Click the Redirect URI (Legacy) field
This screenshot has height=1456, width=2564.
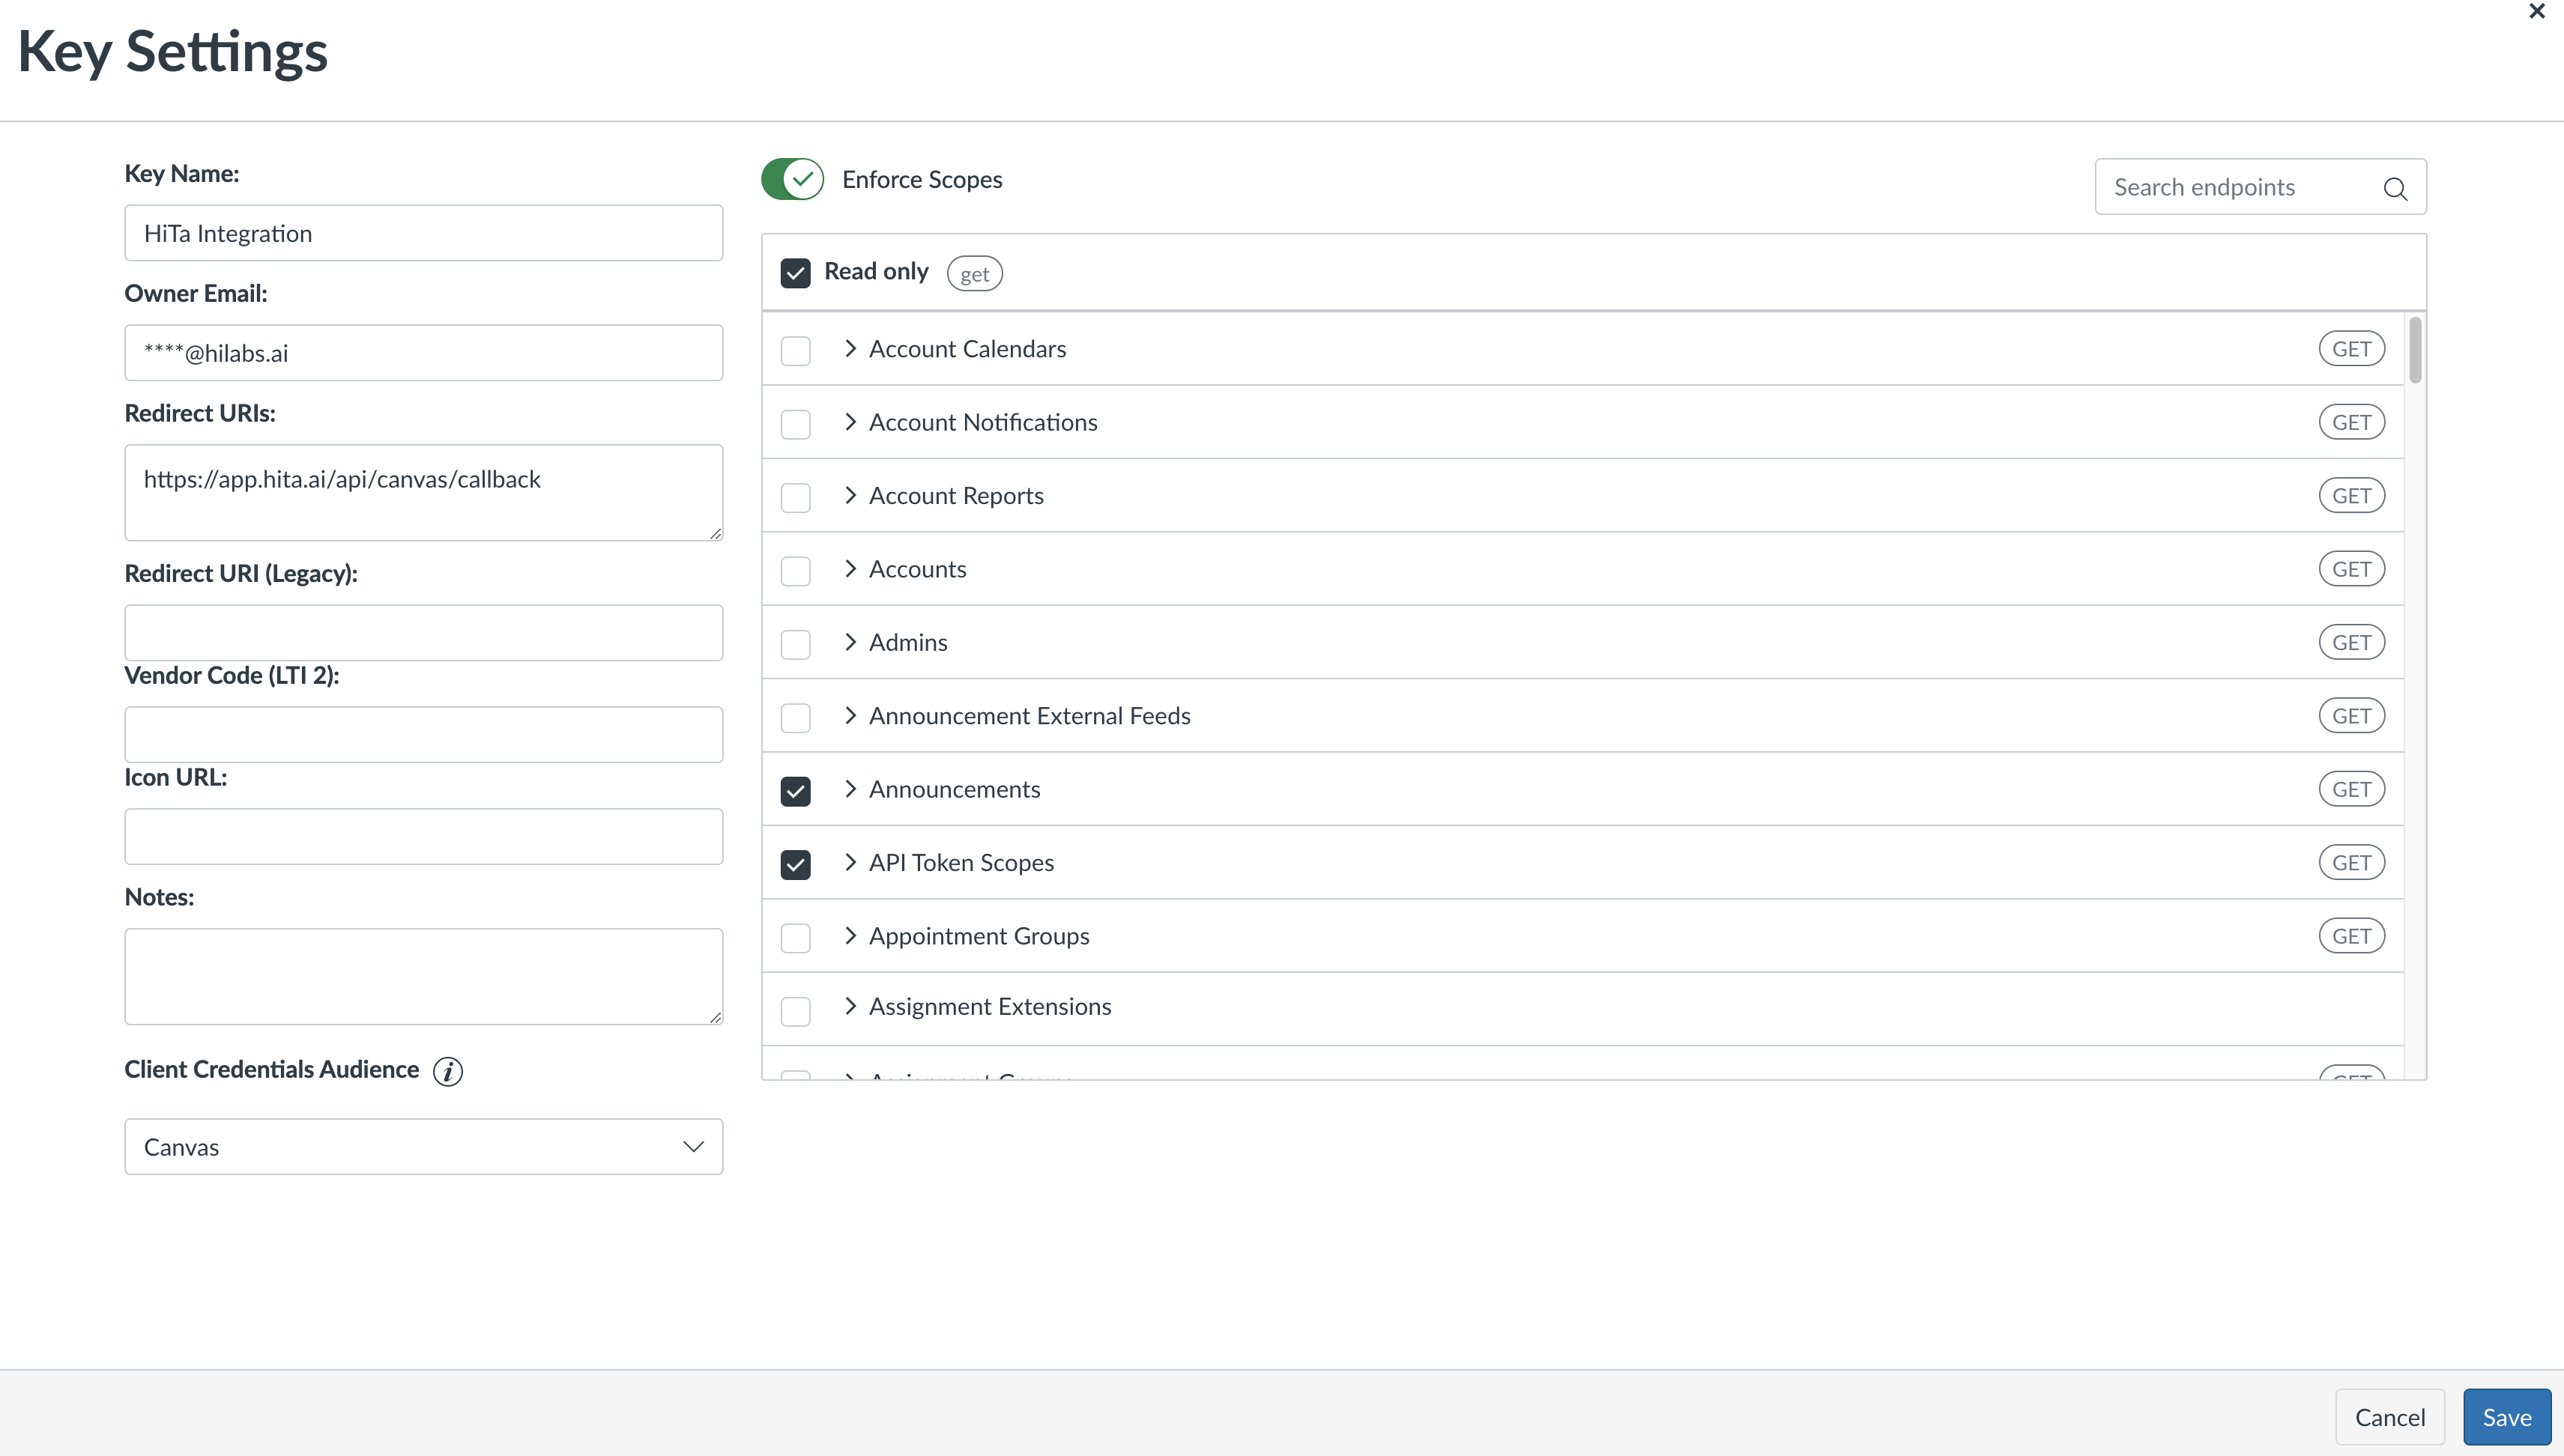423,632
